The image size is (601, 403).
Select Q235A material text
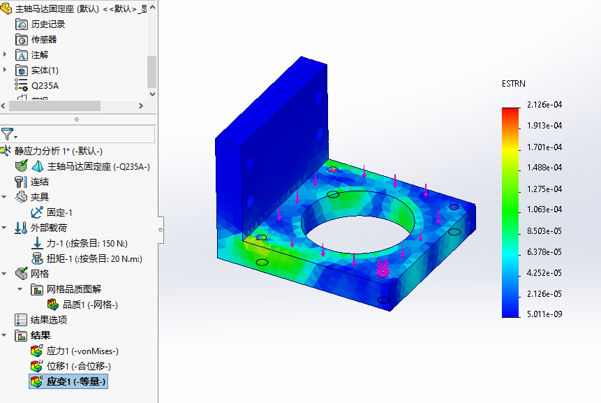pyautogui.click(x=45, y=85)
